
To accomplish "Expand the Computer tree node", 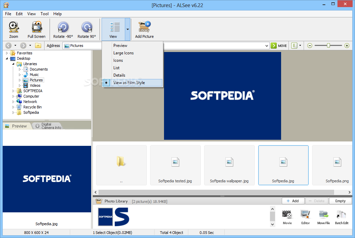I will (13, 96).
